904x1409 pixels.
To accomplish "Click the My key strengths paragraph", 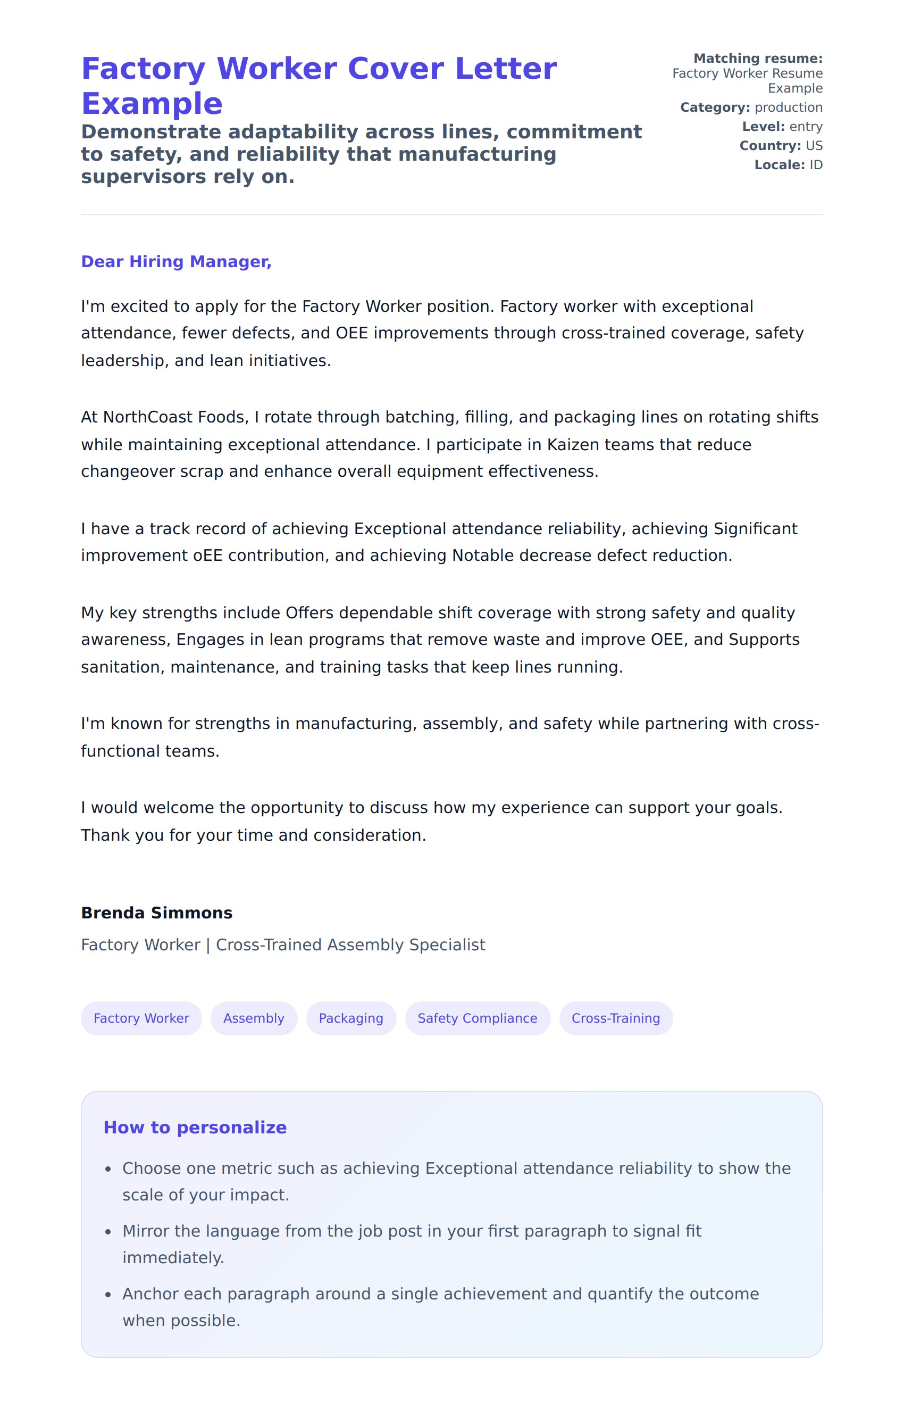I will coord(440,640).
